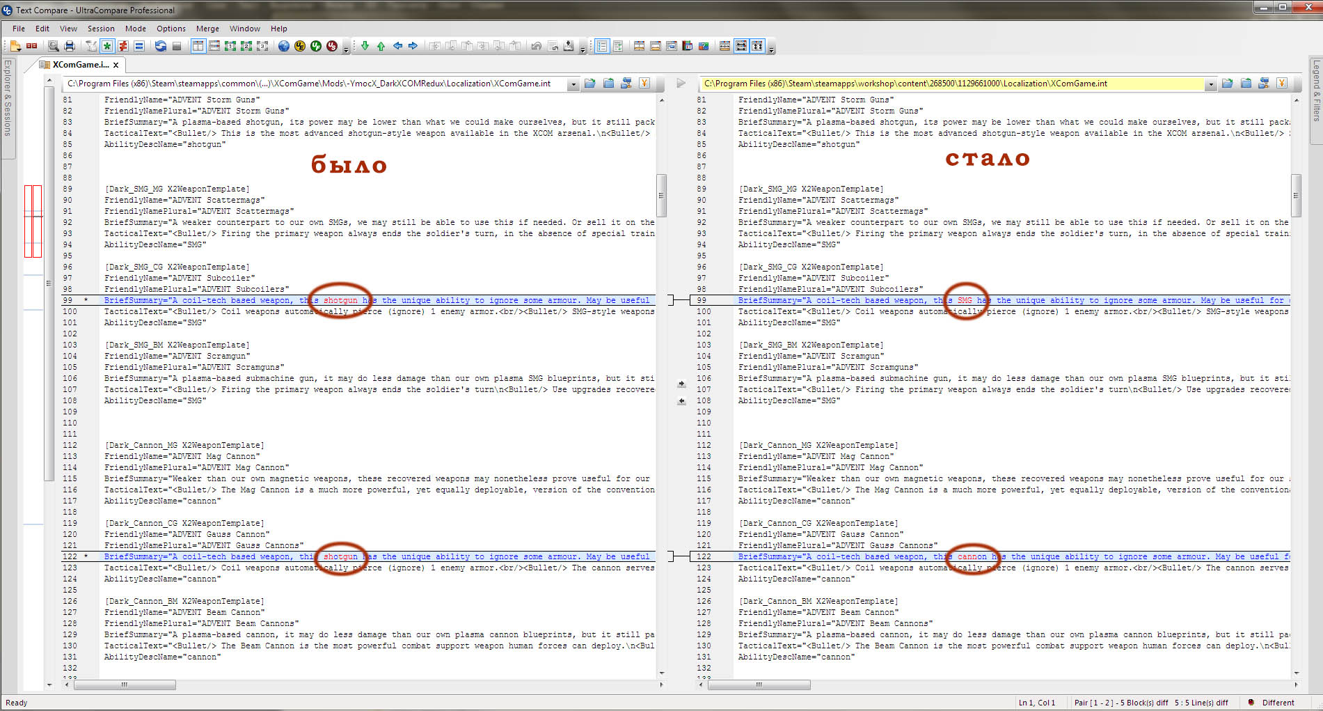This screenshot has height=711, width=1323.
Task: Click the print preview magnifier icon
Action: 54,46
